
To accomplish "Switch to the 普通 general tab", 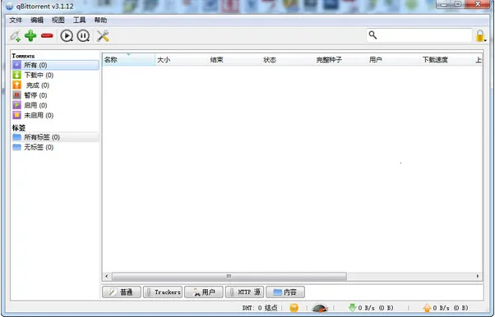I will 122,292.
